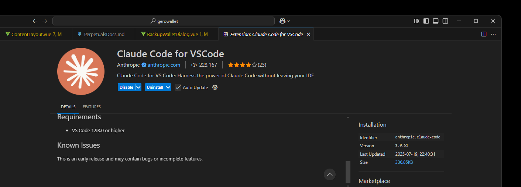The image size is (521, 187).
Task: Toggle the bottom panel layout icon
Action: (436, 21)
